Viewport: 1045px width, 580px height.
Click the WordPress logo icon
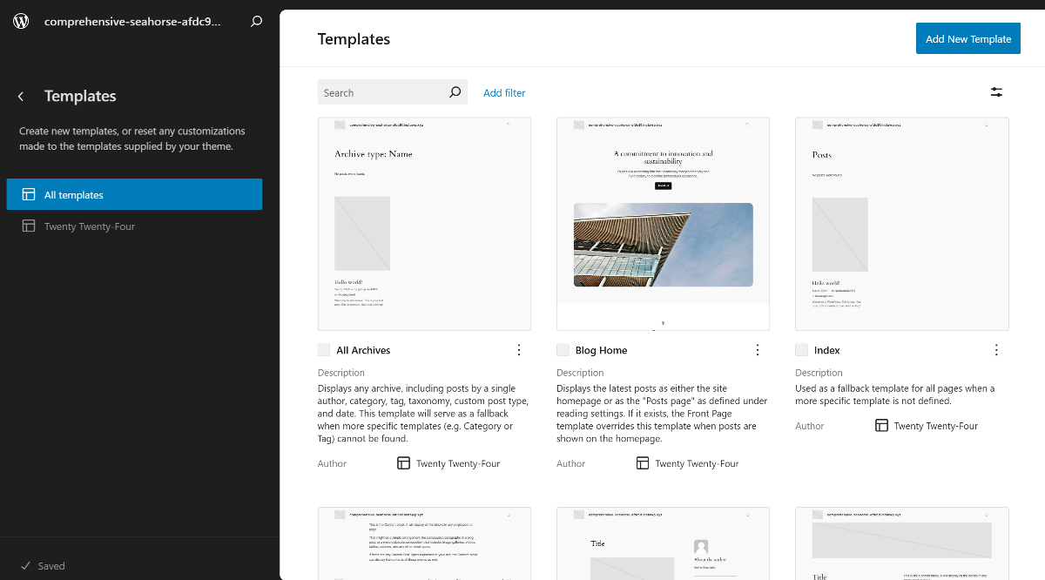pos(21,22)
